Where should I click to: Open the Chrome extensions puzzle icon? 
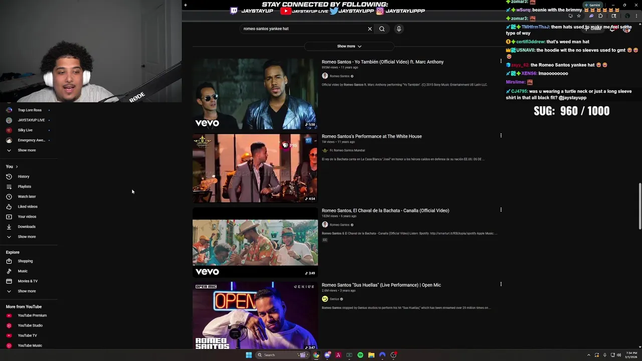[x=600, y=16]
